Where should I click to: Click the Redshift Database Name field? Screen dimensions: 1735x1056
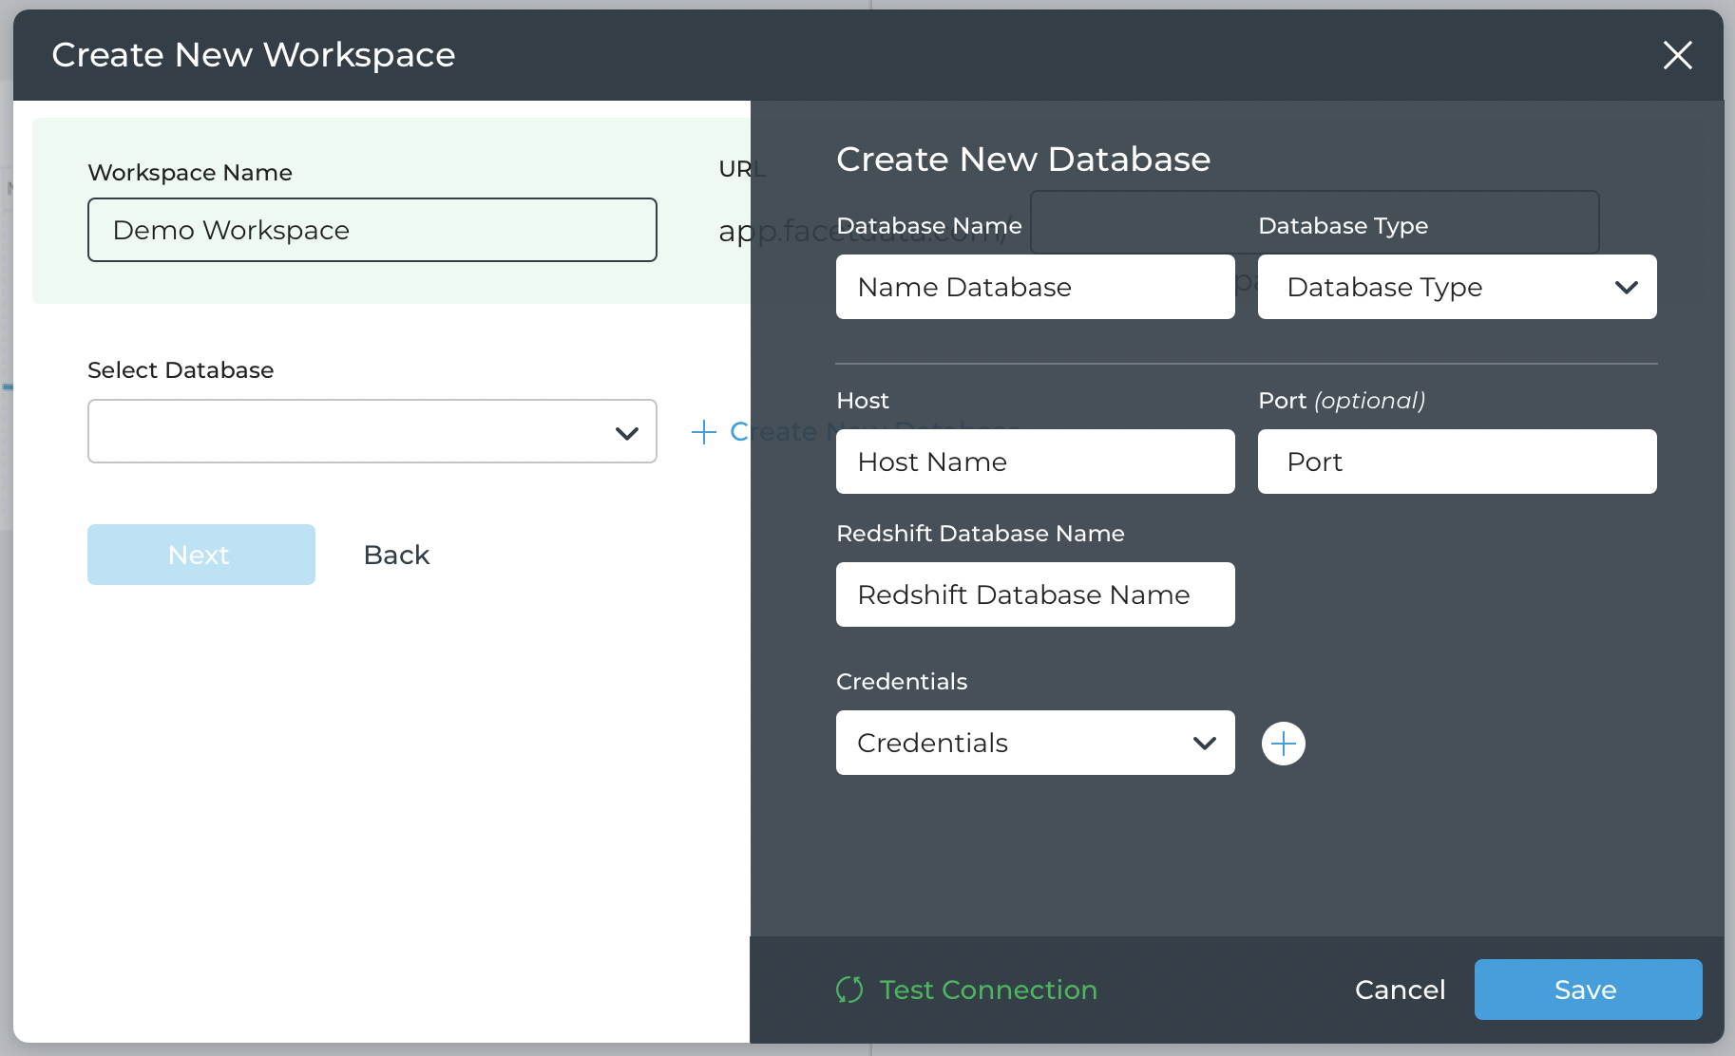(1035, 594)
